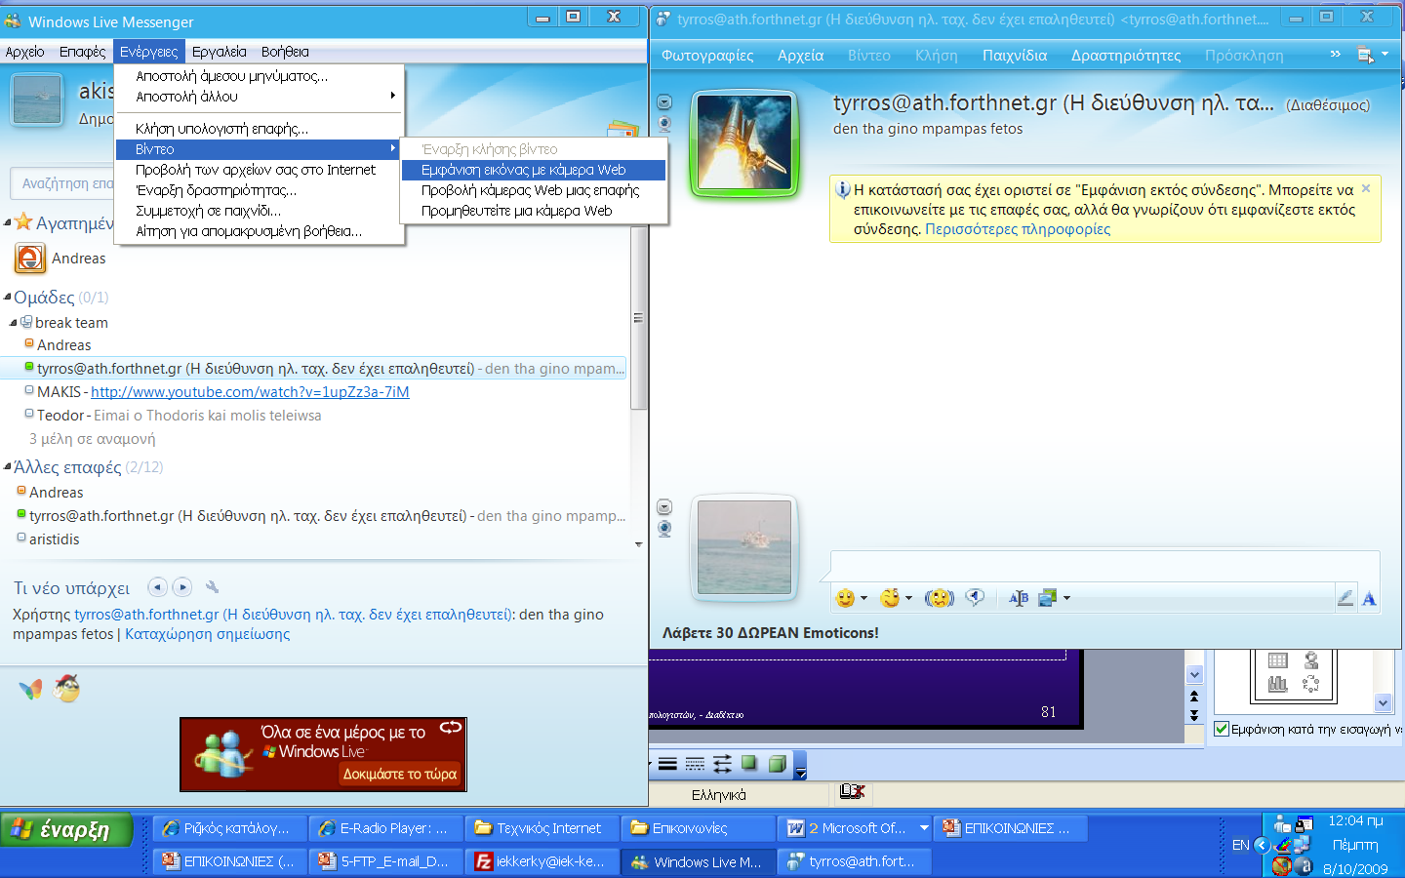Click 'Δοκιμάστε το τώρα' ad button

pos(399,774)
